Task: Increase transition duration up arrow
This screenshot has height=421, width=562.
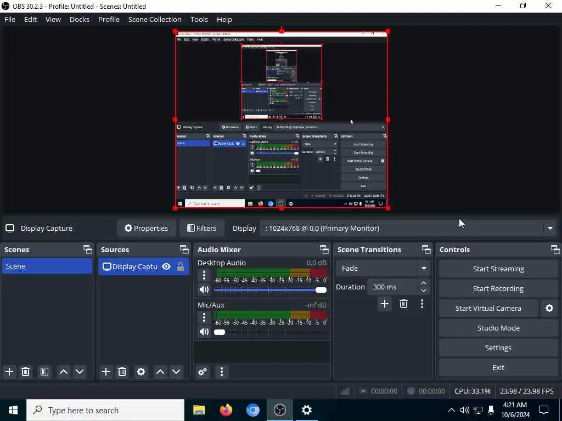Action: [x=424, y=283]
